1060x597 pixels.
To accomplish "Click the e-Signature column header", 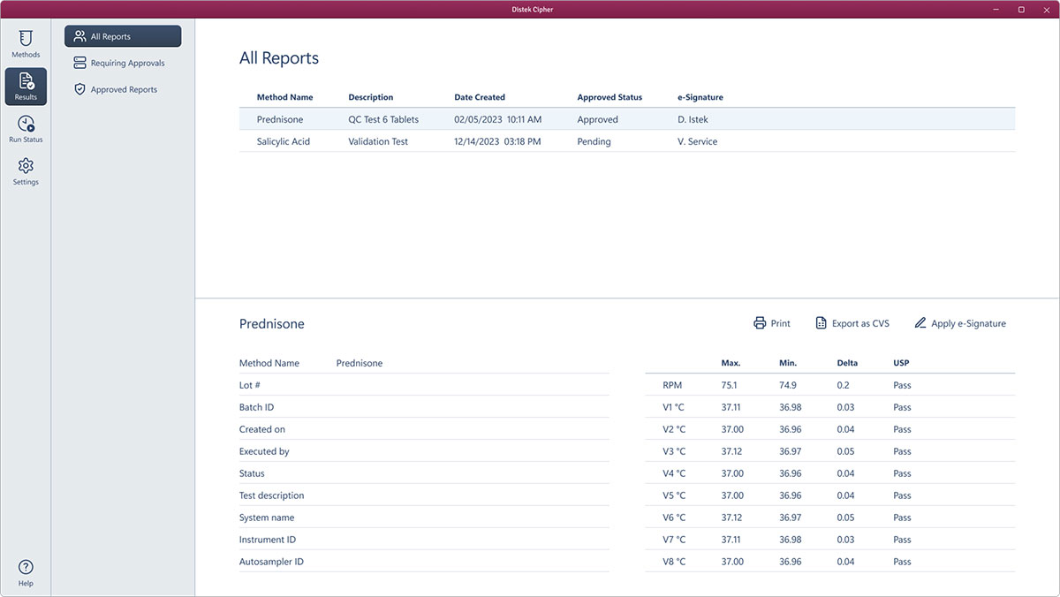I will coord(700,97).
